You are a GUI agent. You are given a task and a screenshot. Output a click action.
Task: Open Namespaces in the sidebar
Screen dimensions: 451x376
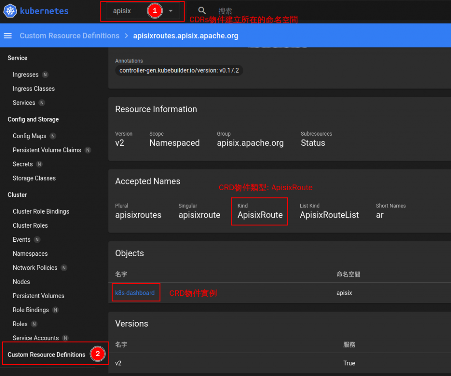tap(30, 254)
